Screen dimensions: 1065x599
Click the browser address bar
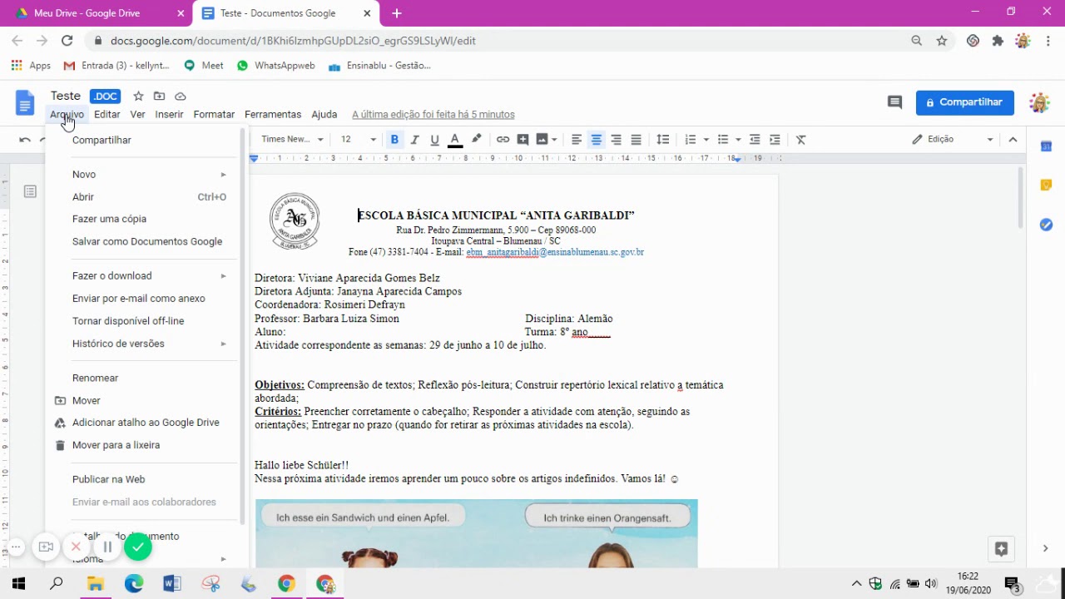[x=499, y=41]
